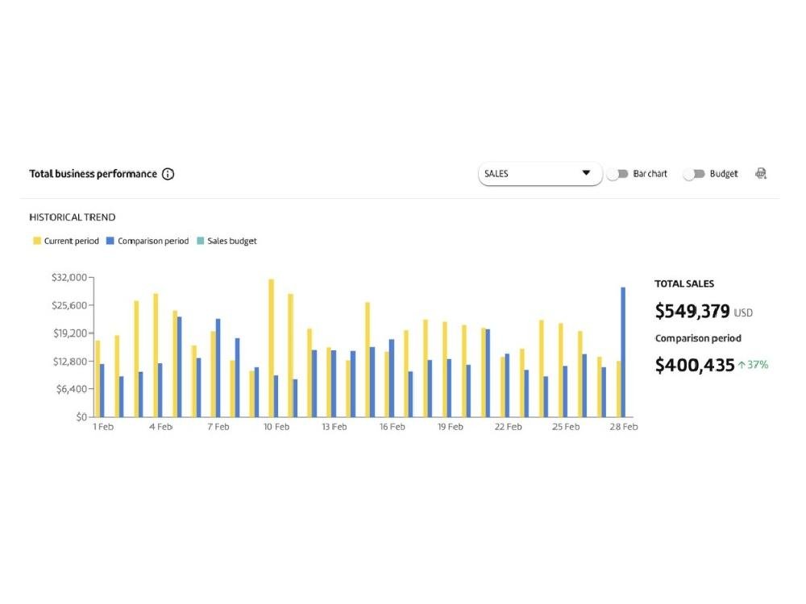Toggle the Bar chart switch
Screen dimensions: 806x604
coord(617,174)
